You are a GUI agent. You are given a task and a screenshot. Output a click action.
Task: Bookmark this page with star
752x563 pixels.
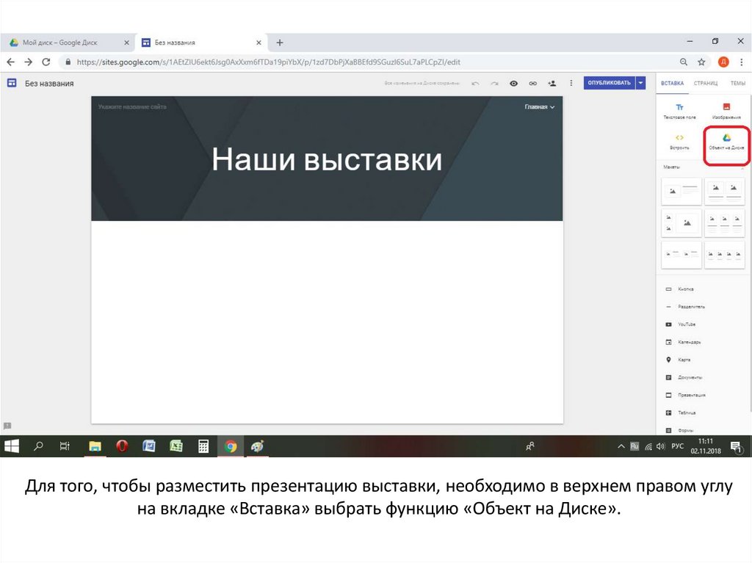(701, 62)
